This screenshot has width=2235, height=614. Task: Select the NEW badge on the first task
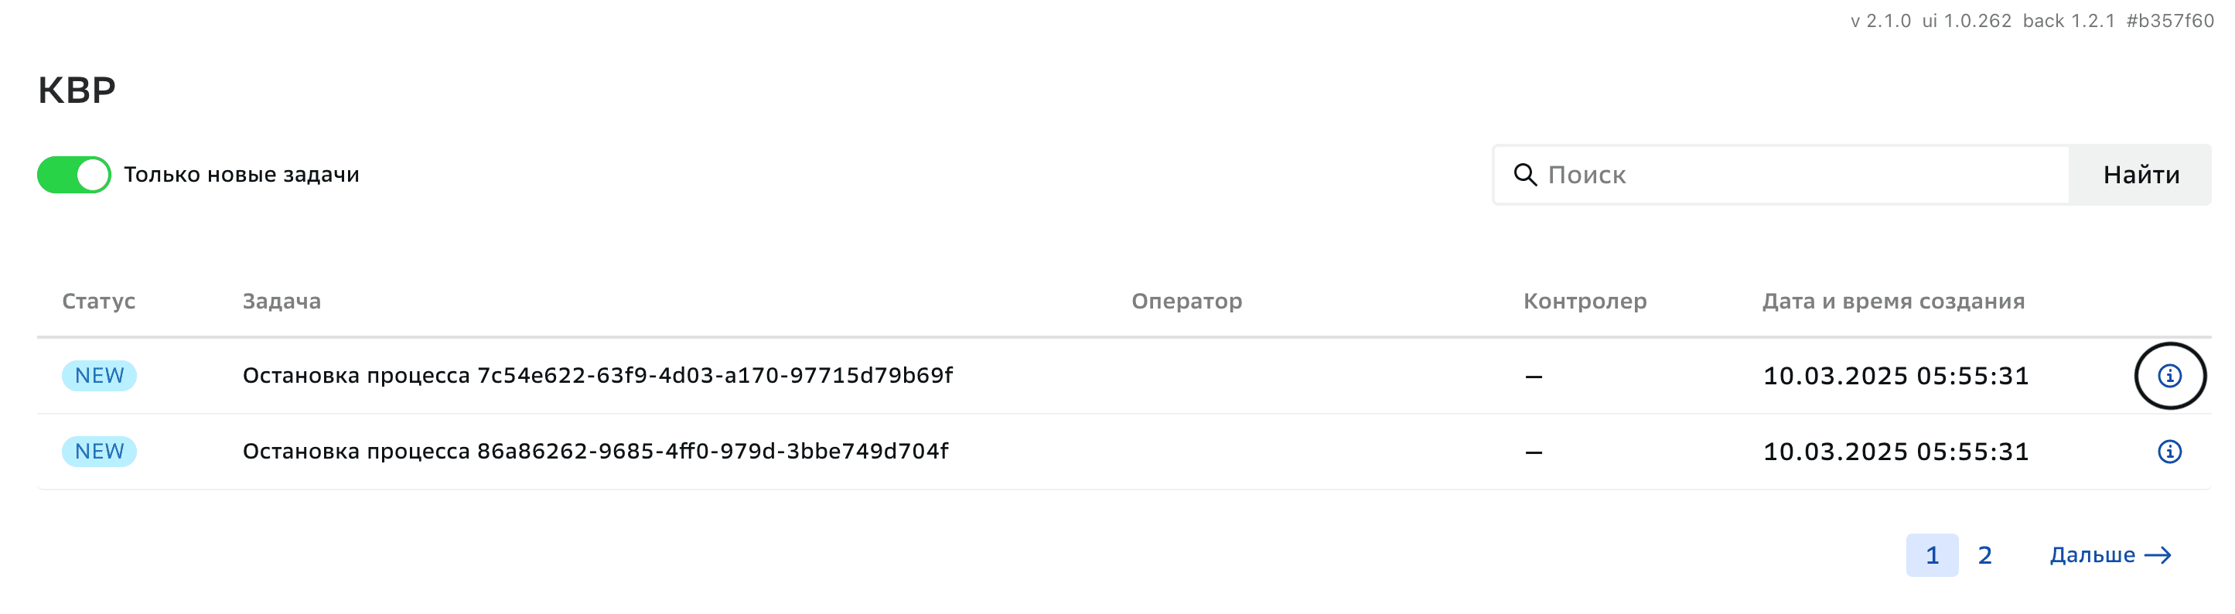[x=98, y=376]
